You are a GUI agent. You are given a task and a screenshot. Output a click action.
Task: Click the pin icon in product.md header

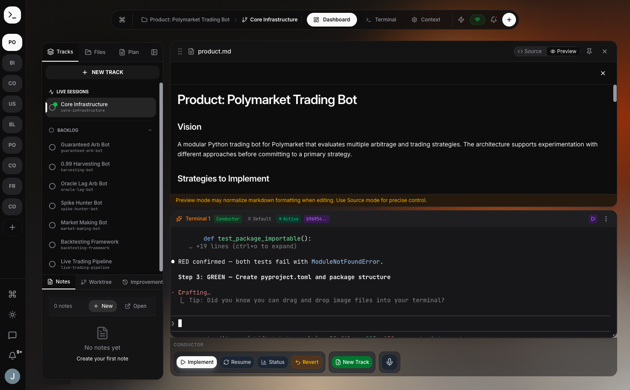tap(589, 51)
